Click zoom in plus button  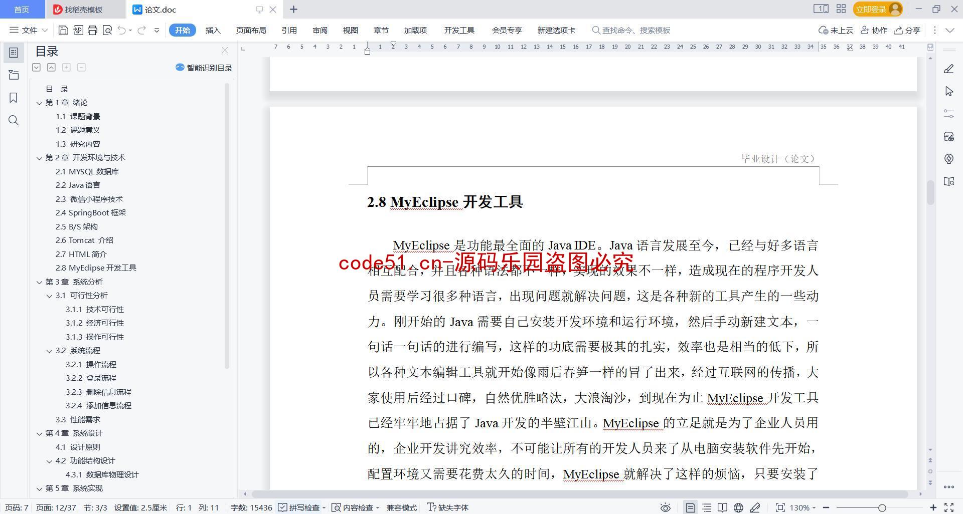[933, 507]
